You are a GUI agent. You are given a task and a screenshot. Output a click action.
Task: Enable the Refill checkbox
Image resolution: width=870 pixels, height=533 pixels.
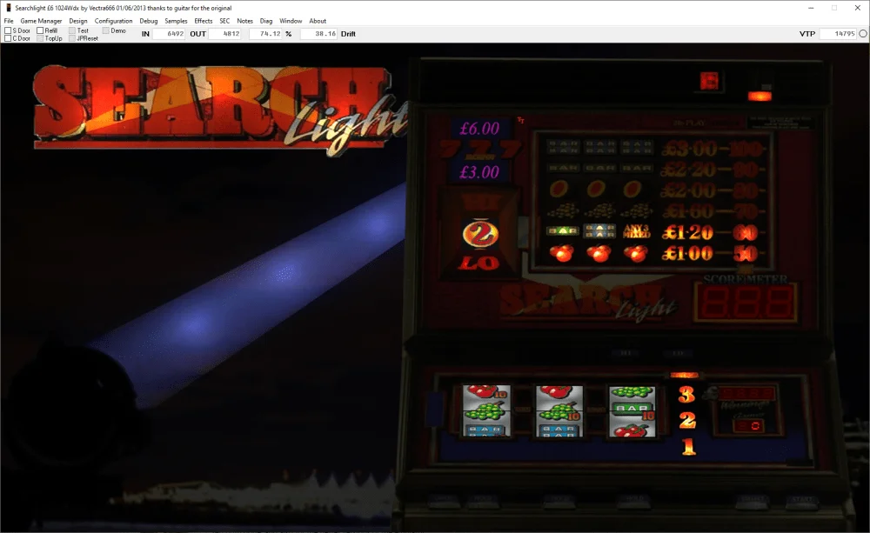click(40, 30)
